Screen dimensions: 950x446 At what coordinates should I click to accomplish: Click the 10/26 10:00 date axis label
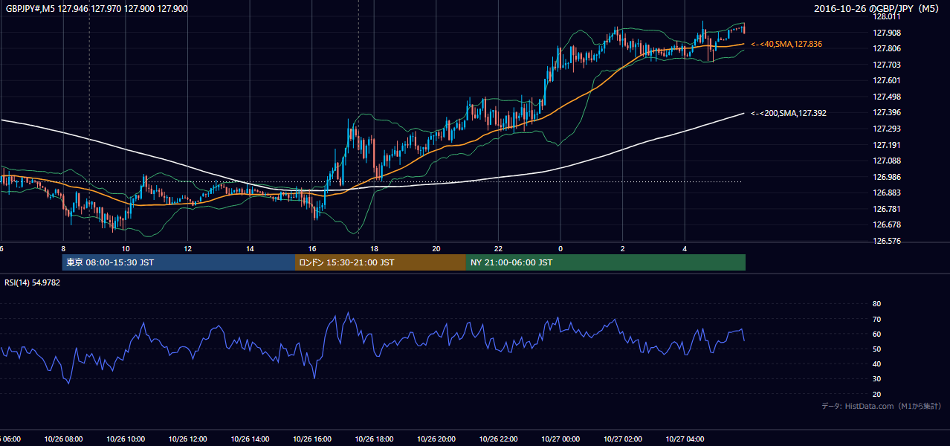(x=126, y=439)
